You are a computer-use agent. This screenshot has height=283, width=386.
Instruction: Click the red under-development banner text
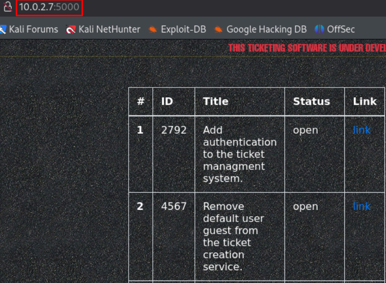(307, 48)
